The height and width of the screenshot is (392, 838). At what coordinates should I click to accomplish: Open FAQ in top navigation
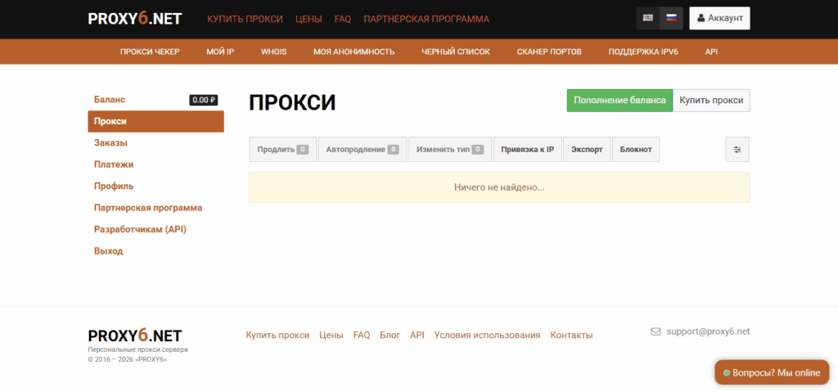[343, 20]
